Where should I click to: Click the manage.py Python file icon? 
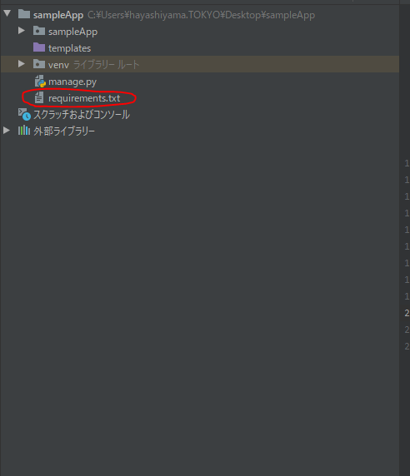[x=40, y=82]
